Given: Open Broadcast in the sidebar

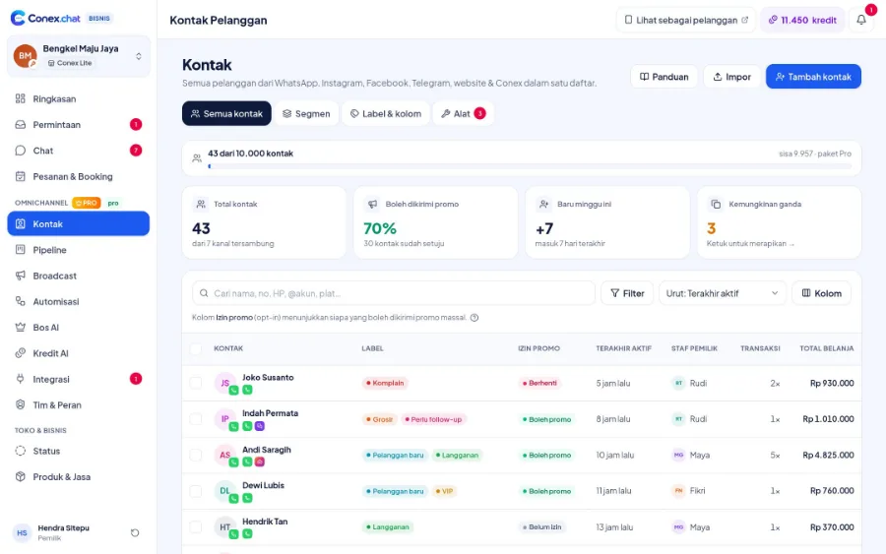Looking at the screenshot, I should coord(79,276).
